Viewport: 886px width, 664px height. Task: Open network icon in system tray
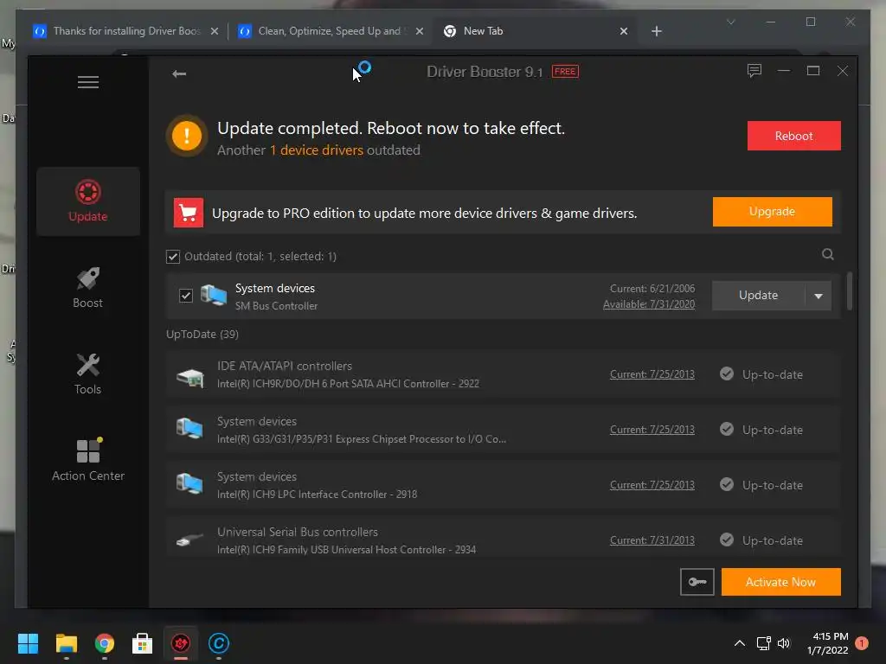tap(763, 643)
